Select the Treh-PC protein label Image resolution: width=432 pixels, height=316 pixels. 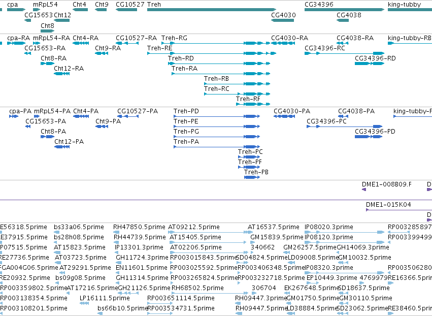[x=250, y=152]
